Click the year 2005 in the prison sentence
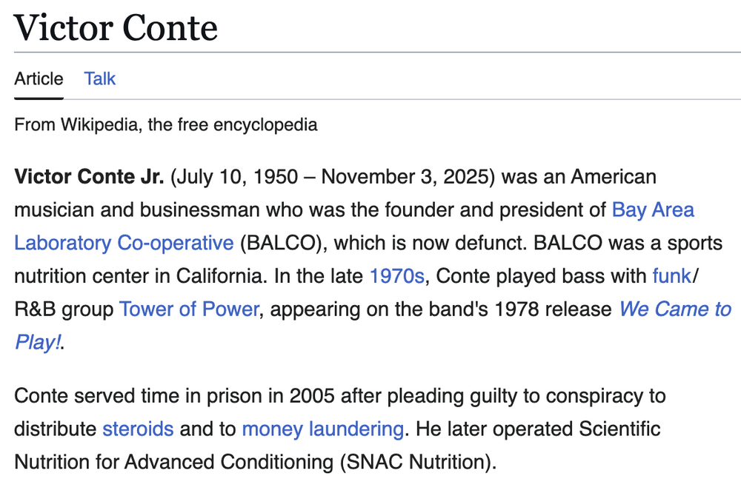 tap(317, 395)
